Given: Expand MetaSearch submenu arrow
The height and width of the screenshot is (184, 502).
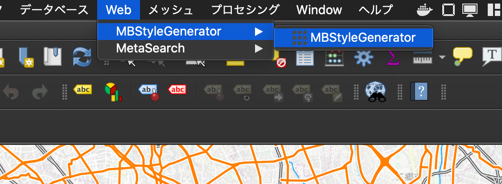Looking at the screenshot, I should tap(259, 48).
